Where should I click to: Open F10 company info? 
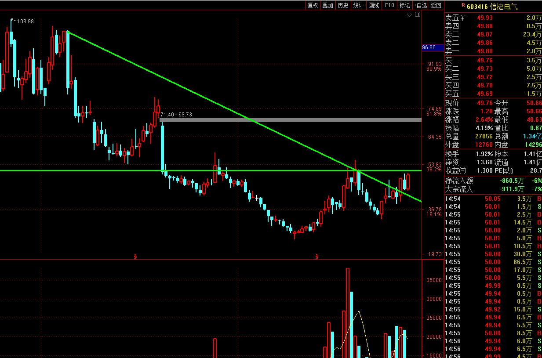[x=389, y=5]
